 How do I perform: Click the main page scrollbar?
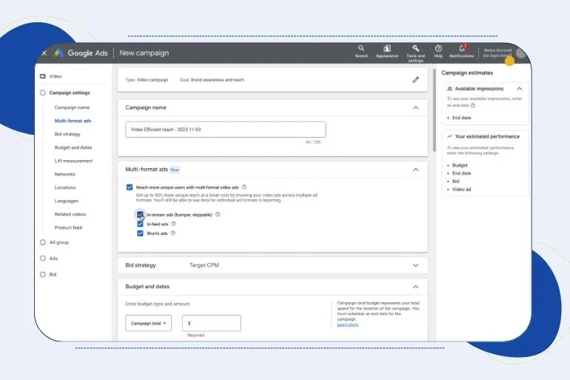tap(434, 110)
